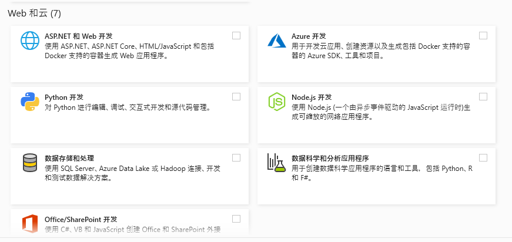512x242 pixels.
Task: Toggle the 数据科学和分析应用程序 checkbox
Action: [483, 158]
